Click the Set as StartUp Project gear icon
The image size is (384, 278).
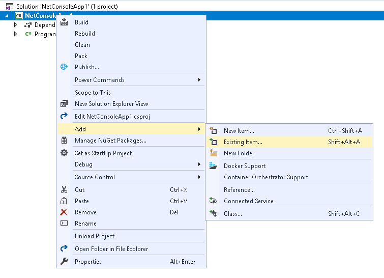pyautogui.click(x=64, y=153)
